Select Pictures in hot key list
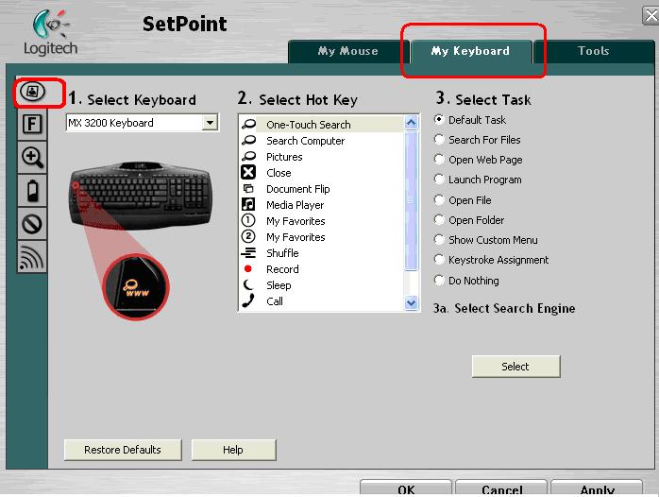 pos(322,157)
